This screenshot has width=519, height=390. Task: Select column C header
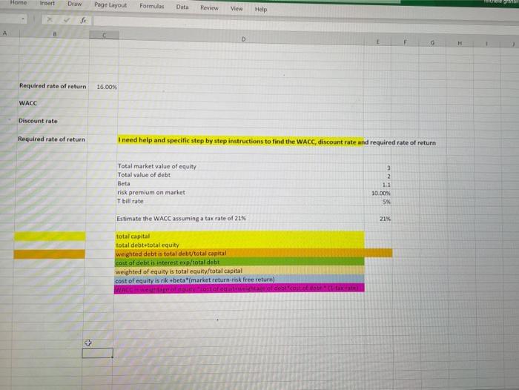coord(104,35)
